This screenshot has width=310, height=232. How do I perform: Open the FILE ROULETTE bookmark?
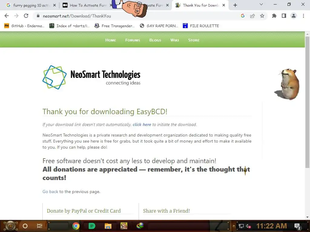[x=201, y=26]
